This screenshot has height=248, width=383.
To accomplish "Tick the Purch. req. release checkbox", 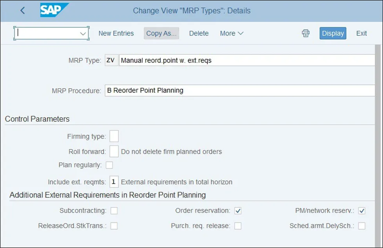I will pos(238,226).
